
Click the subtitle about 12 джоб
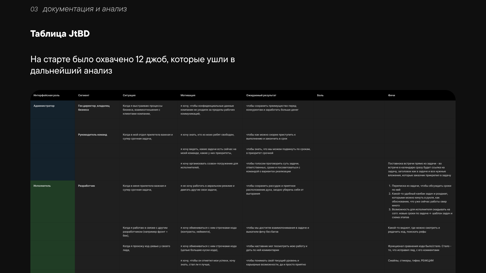click(132, 65)
